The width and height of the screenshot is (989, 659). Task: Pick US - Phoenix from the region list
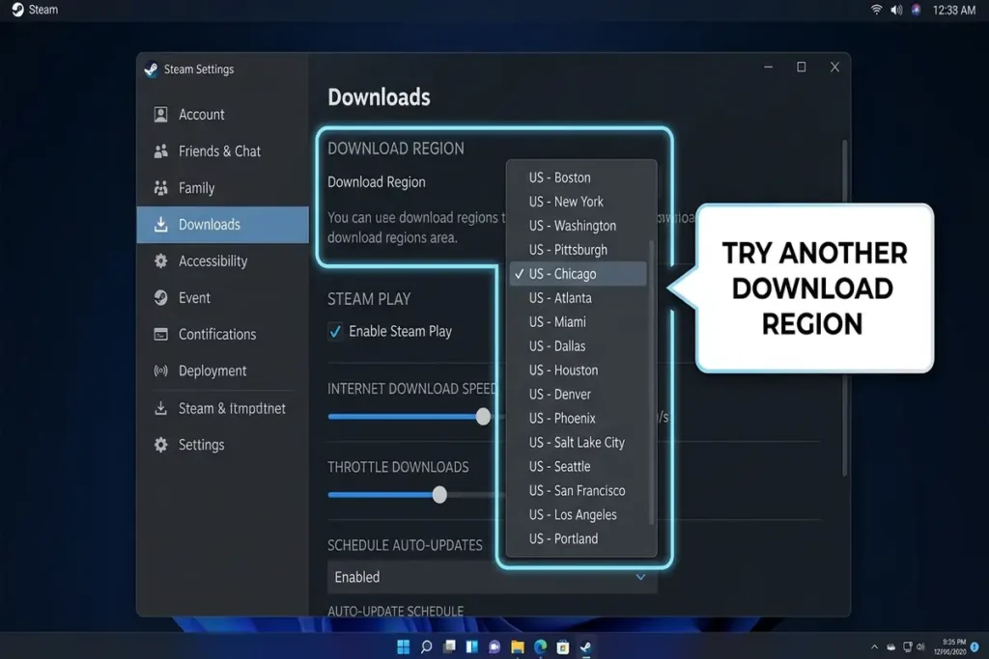coord(578,419)
